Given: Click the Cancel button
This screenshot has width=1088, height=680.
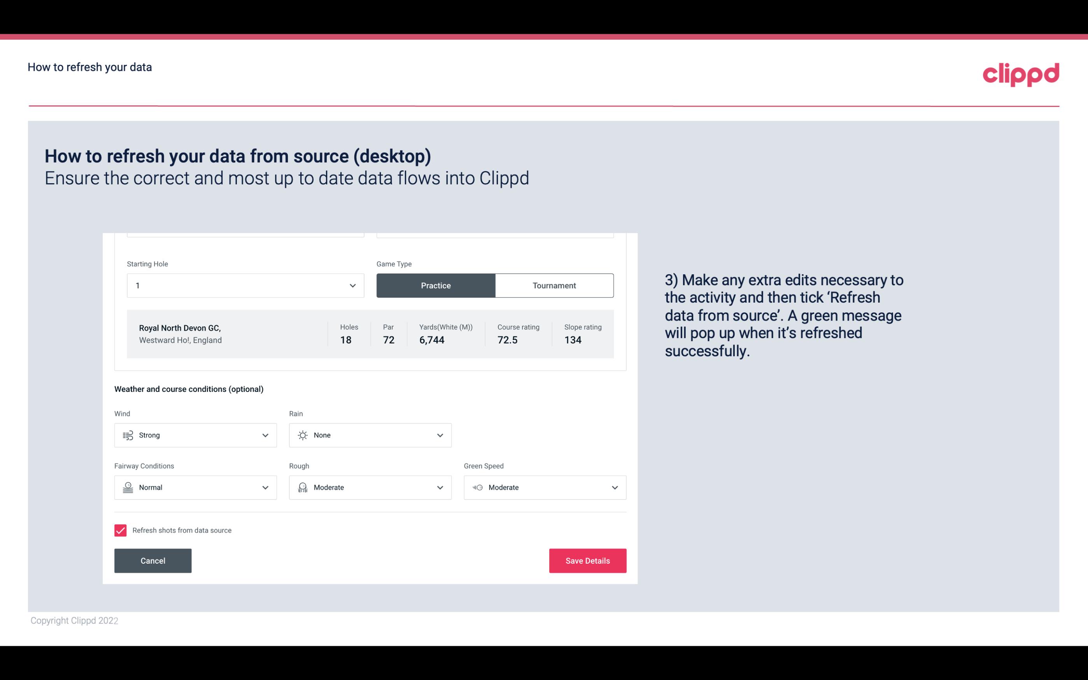Looking at the screenshot, I should [152, 560].
